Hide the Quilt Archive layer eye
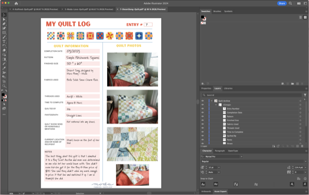 click(x=202, y=101)
